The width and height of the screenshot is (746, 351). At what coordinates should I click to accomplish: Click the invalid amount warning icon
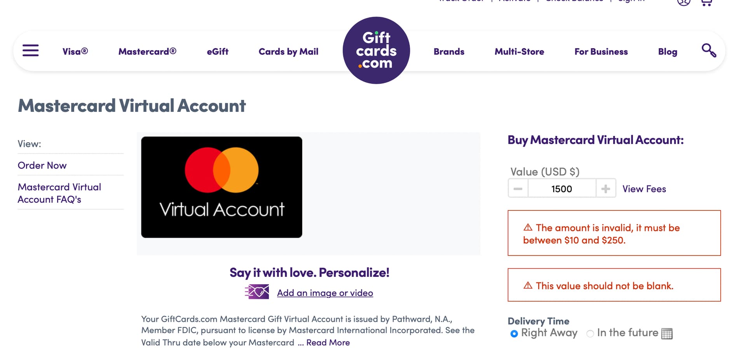coord(528,228)
